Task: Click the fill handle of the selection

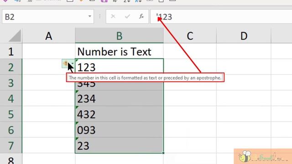Action: coord(163,153)
